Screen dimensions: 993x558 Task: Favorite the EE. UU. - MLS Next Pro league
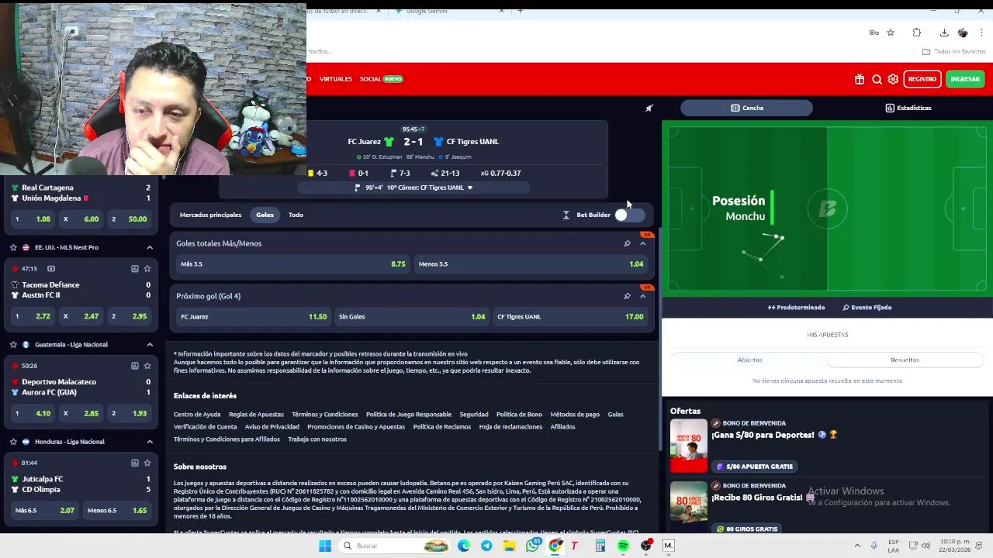13,247
